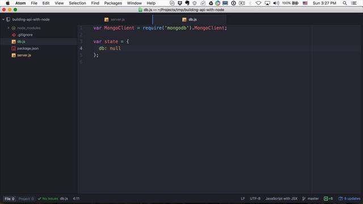
Task: Open the Selection menu
Action: [77, 3]
